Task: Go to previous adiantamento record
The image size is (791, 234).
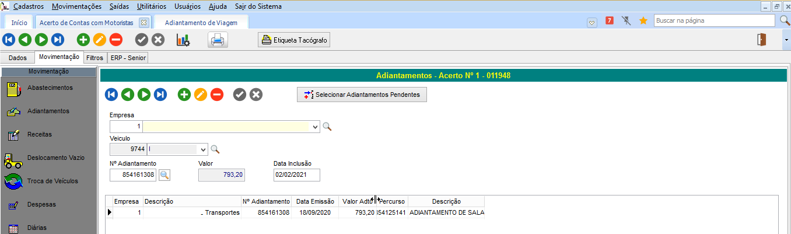Action: pos(127,95)
